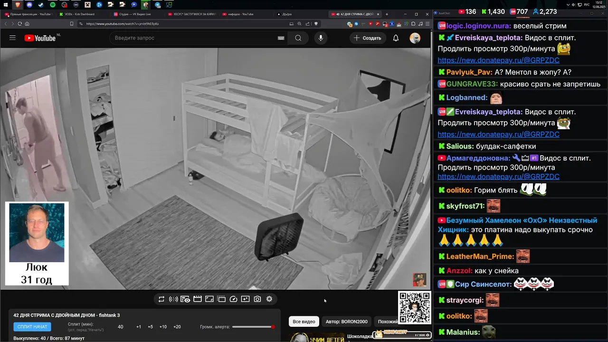Add +10 minutes to split
The height and width of the screenshot is (342, 608).
(x=163, y=327)
